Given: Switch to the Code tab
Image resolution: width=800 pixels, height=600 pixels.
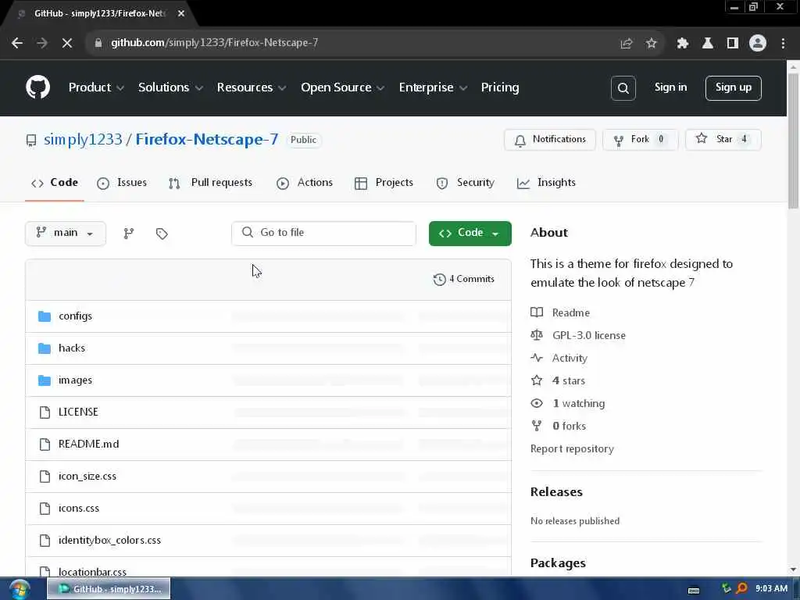Looking at the screenshot, I should (x=55, y=183).
